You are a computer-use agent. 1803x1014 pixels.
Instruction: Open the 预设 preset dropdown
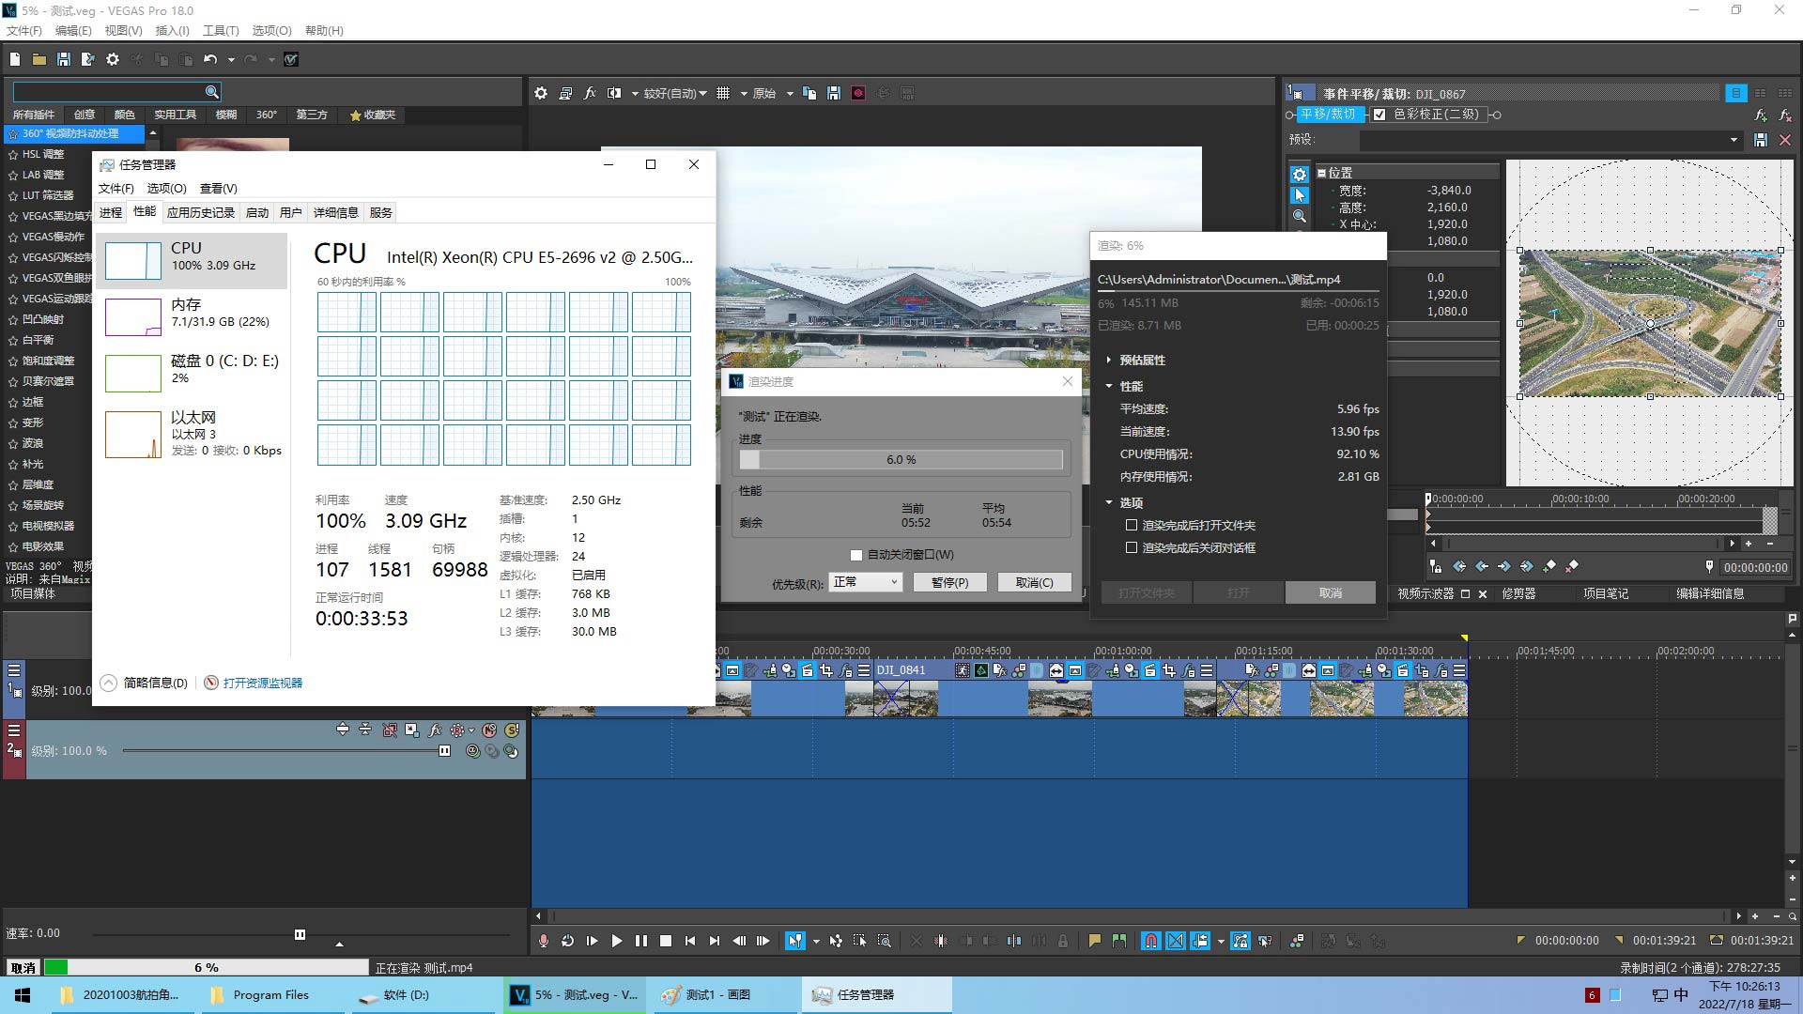1551,140
